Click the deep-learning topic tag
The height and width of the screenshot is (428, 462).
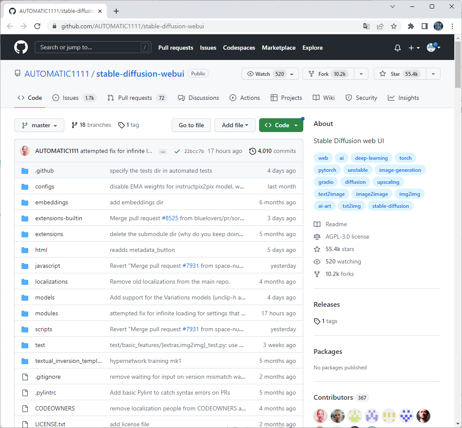[371, 158]
